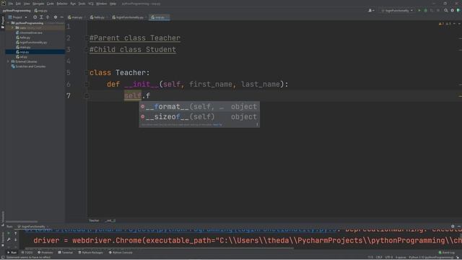462x260 pixels.
Task: Click the warnings indicator in editor
Action: 445,24
